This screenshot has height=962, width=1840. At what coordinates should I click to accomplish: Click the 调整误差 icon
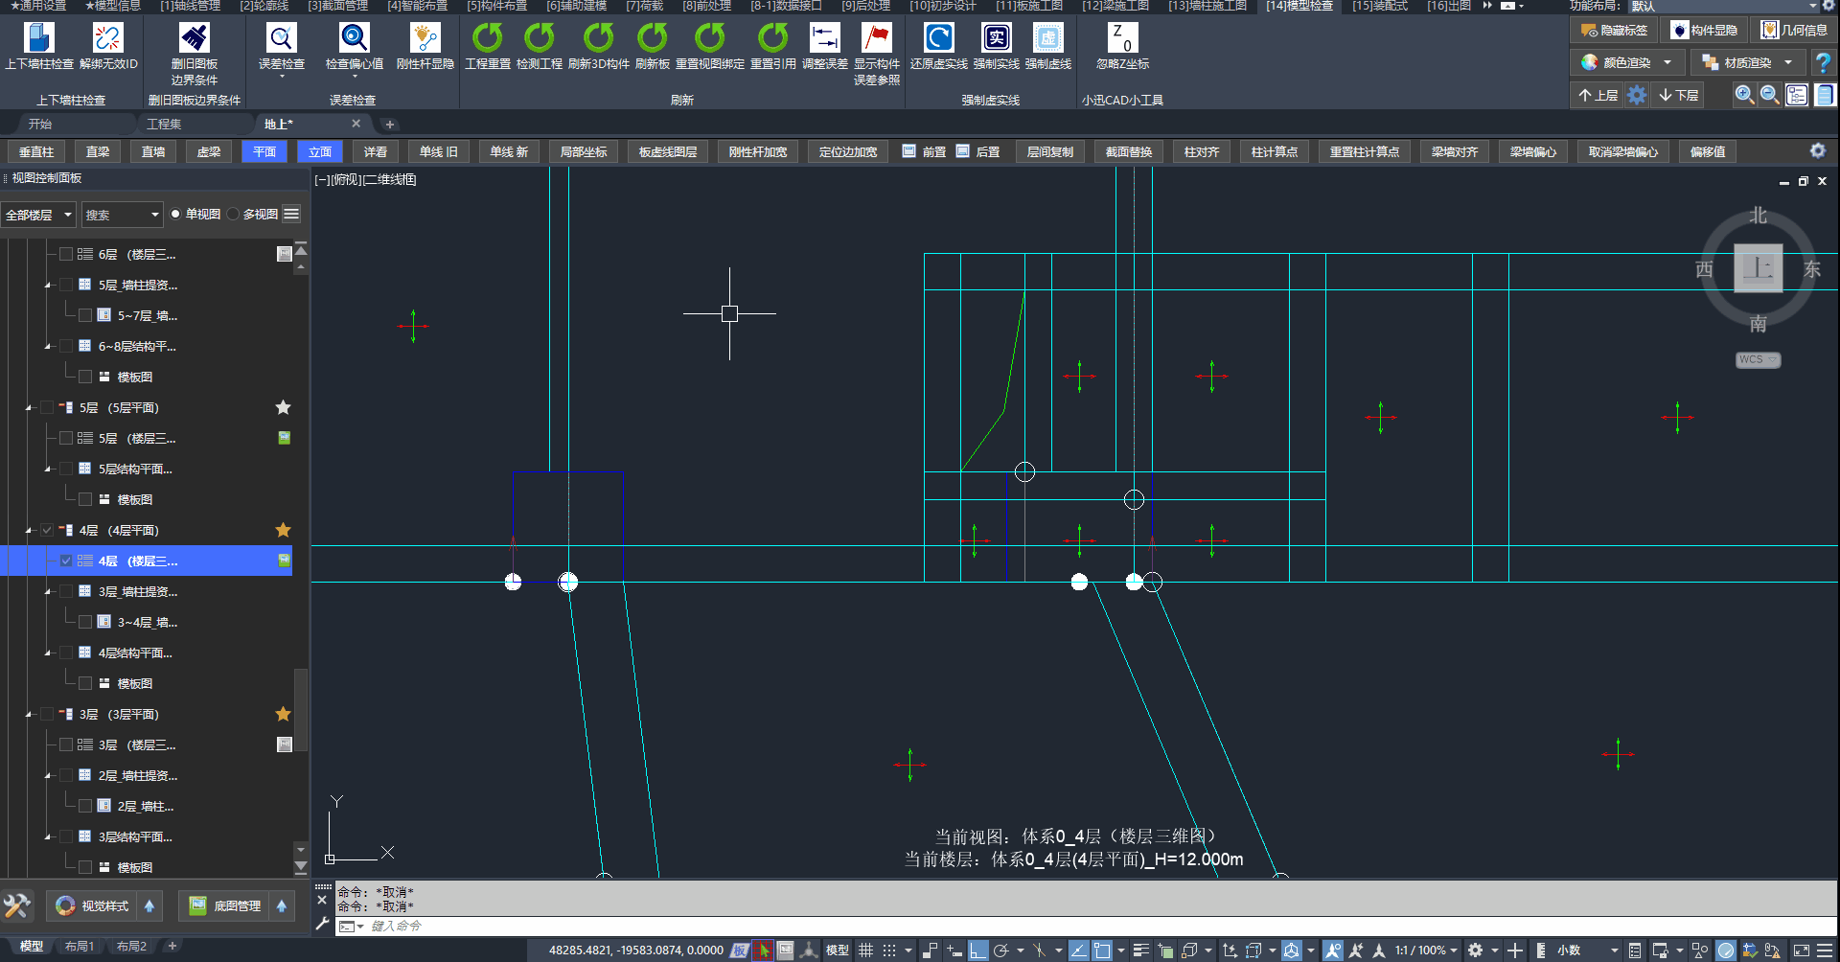tap(825, 38)
